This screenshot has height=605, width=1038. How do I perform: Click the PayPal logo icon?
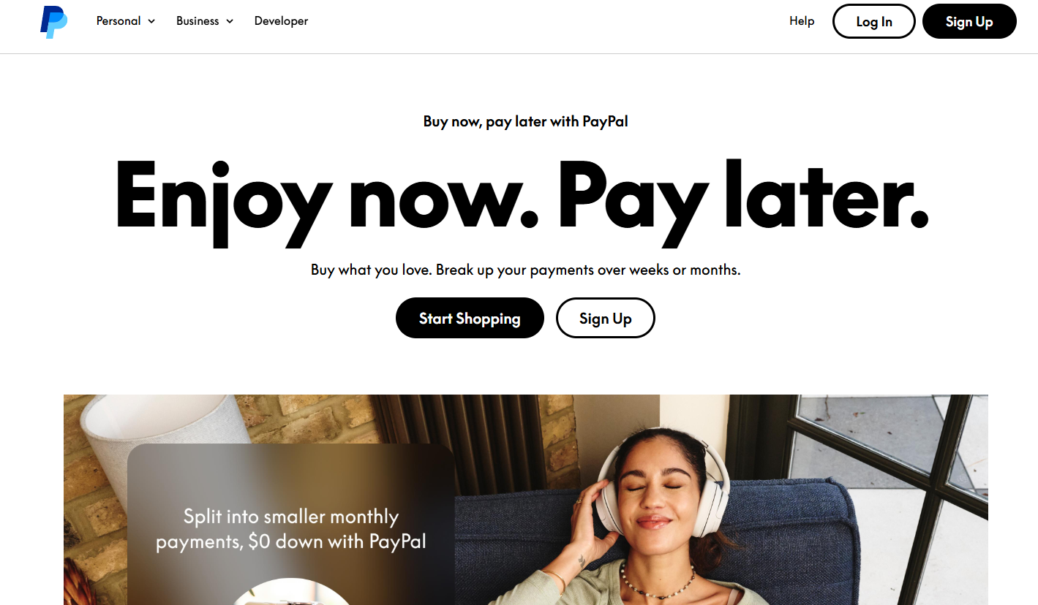click(54, 22)
